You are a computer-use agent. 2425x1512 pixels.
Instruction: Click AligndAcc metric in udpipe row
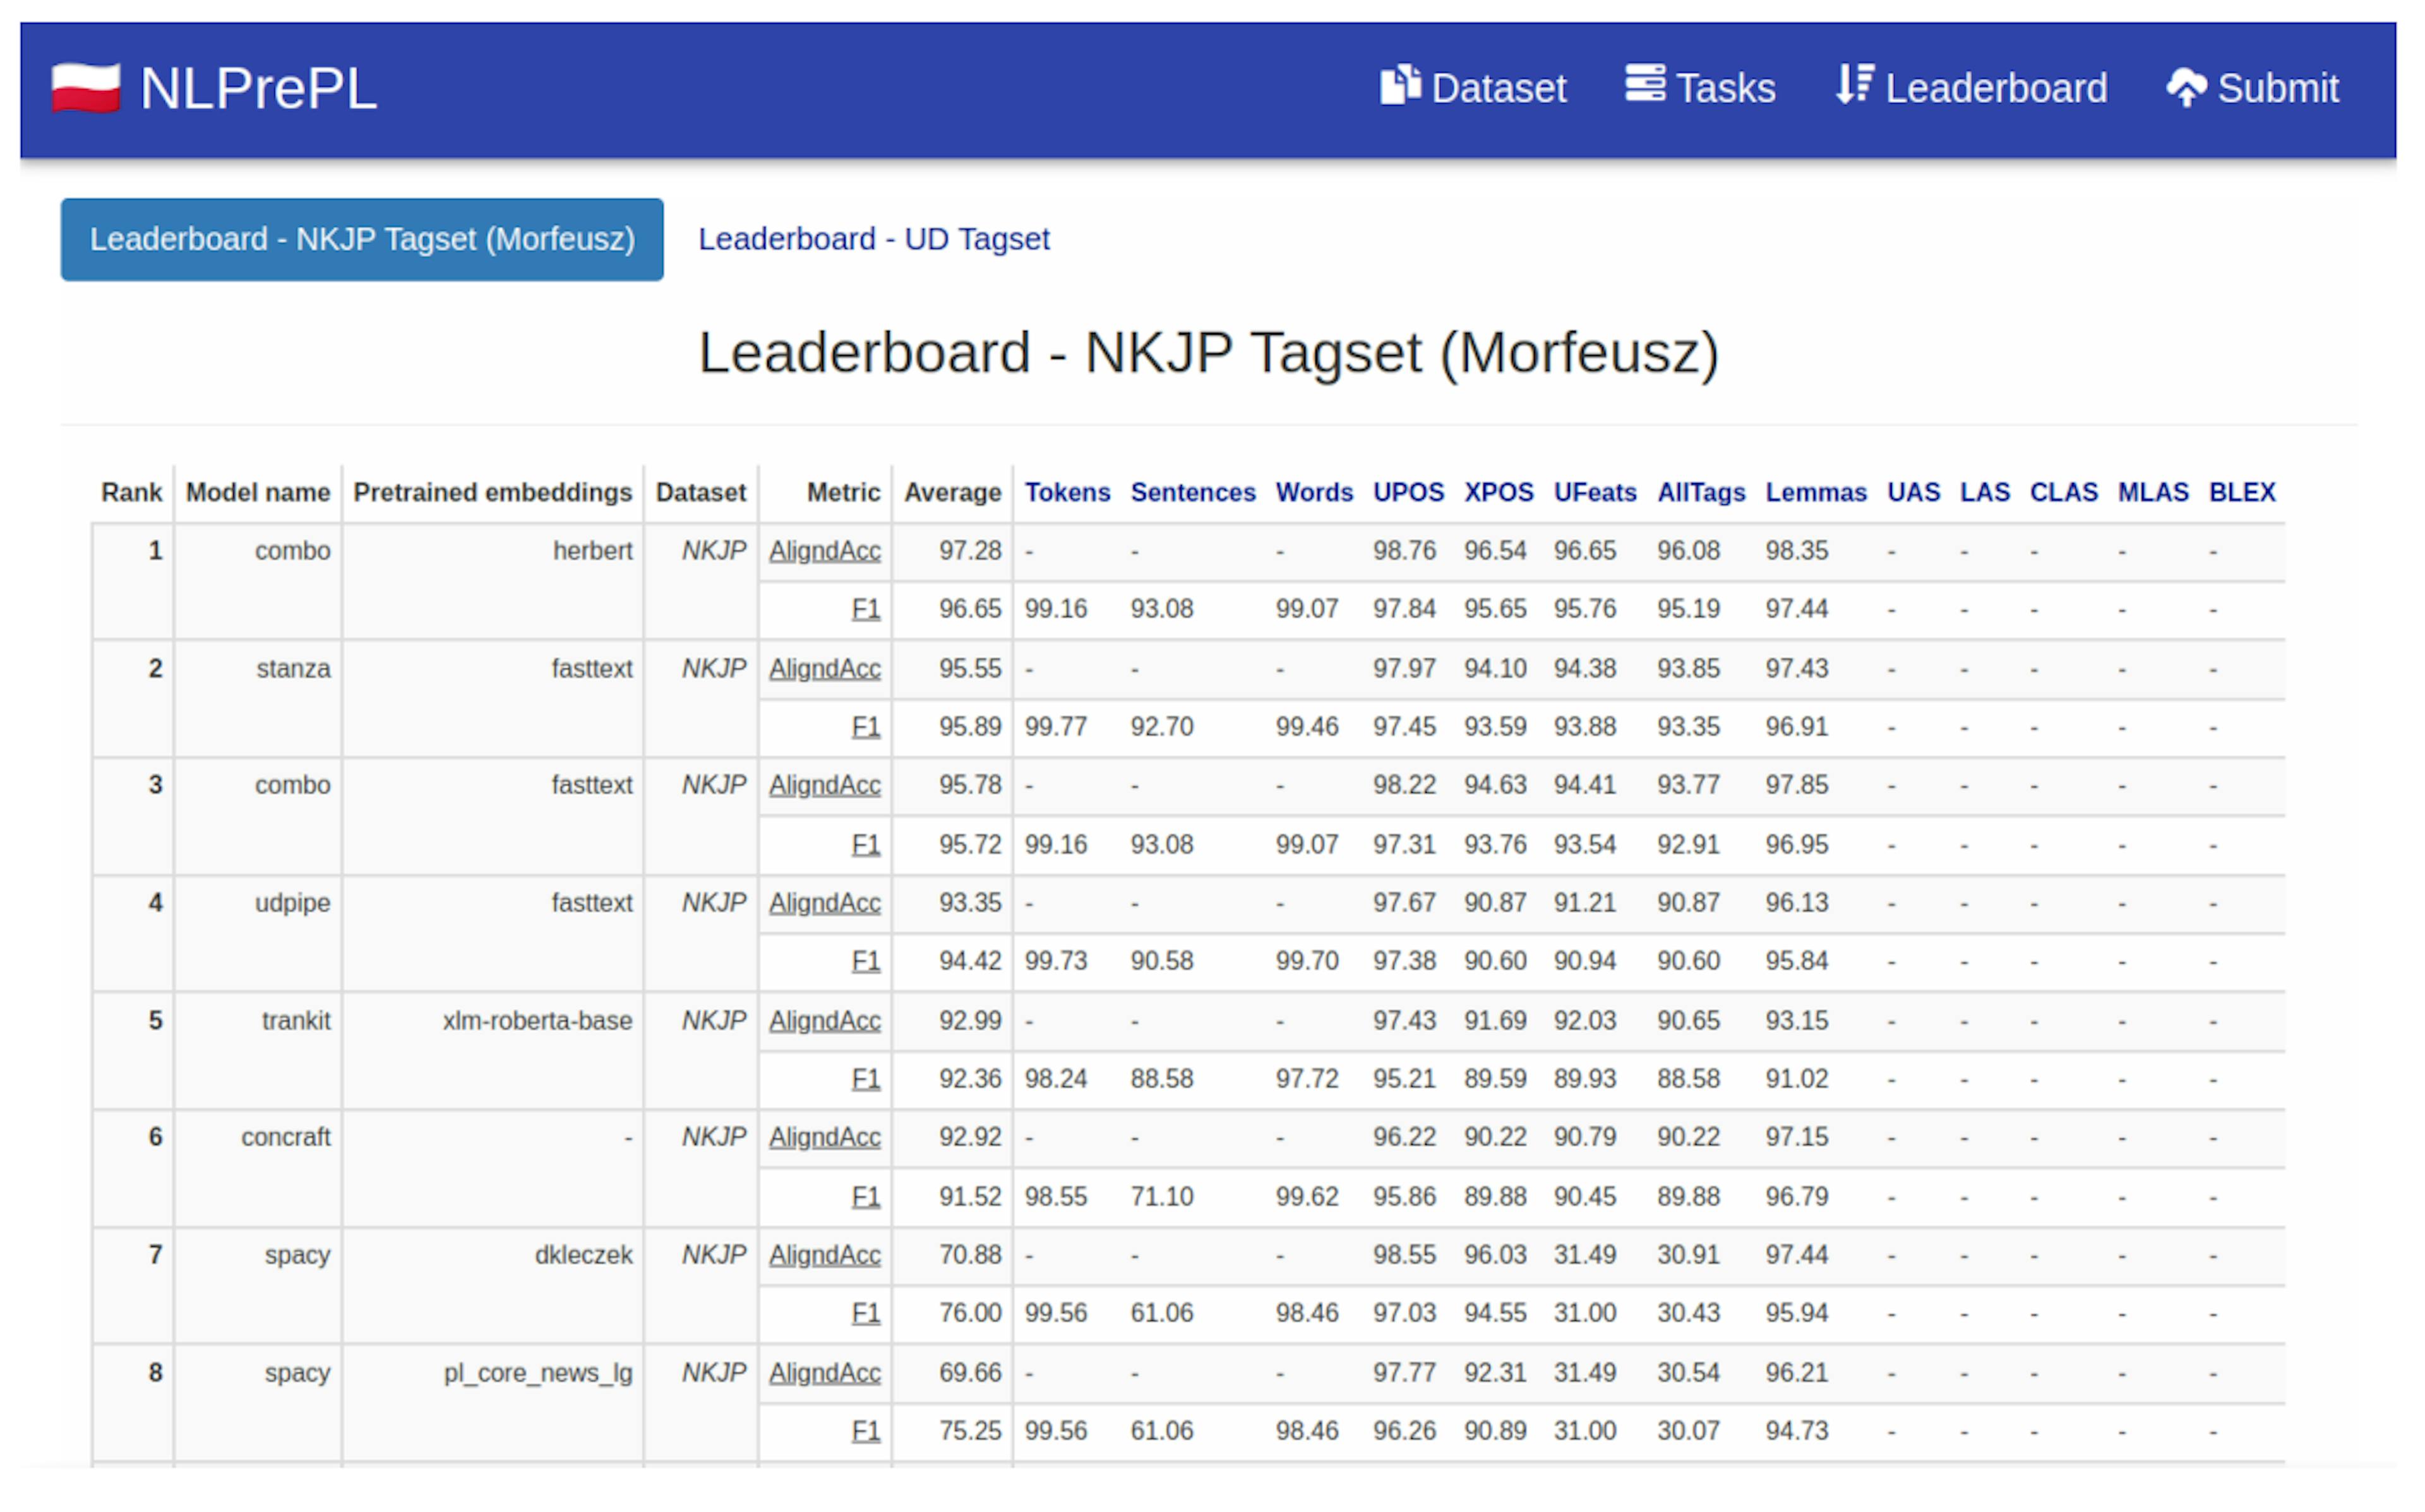825,903
